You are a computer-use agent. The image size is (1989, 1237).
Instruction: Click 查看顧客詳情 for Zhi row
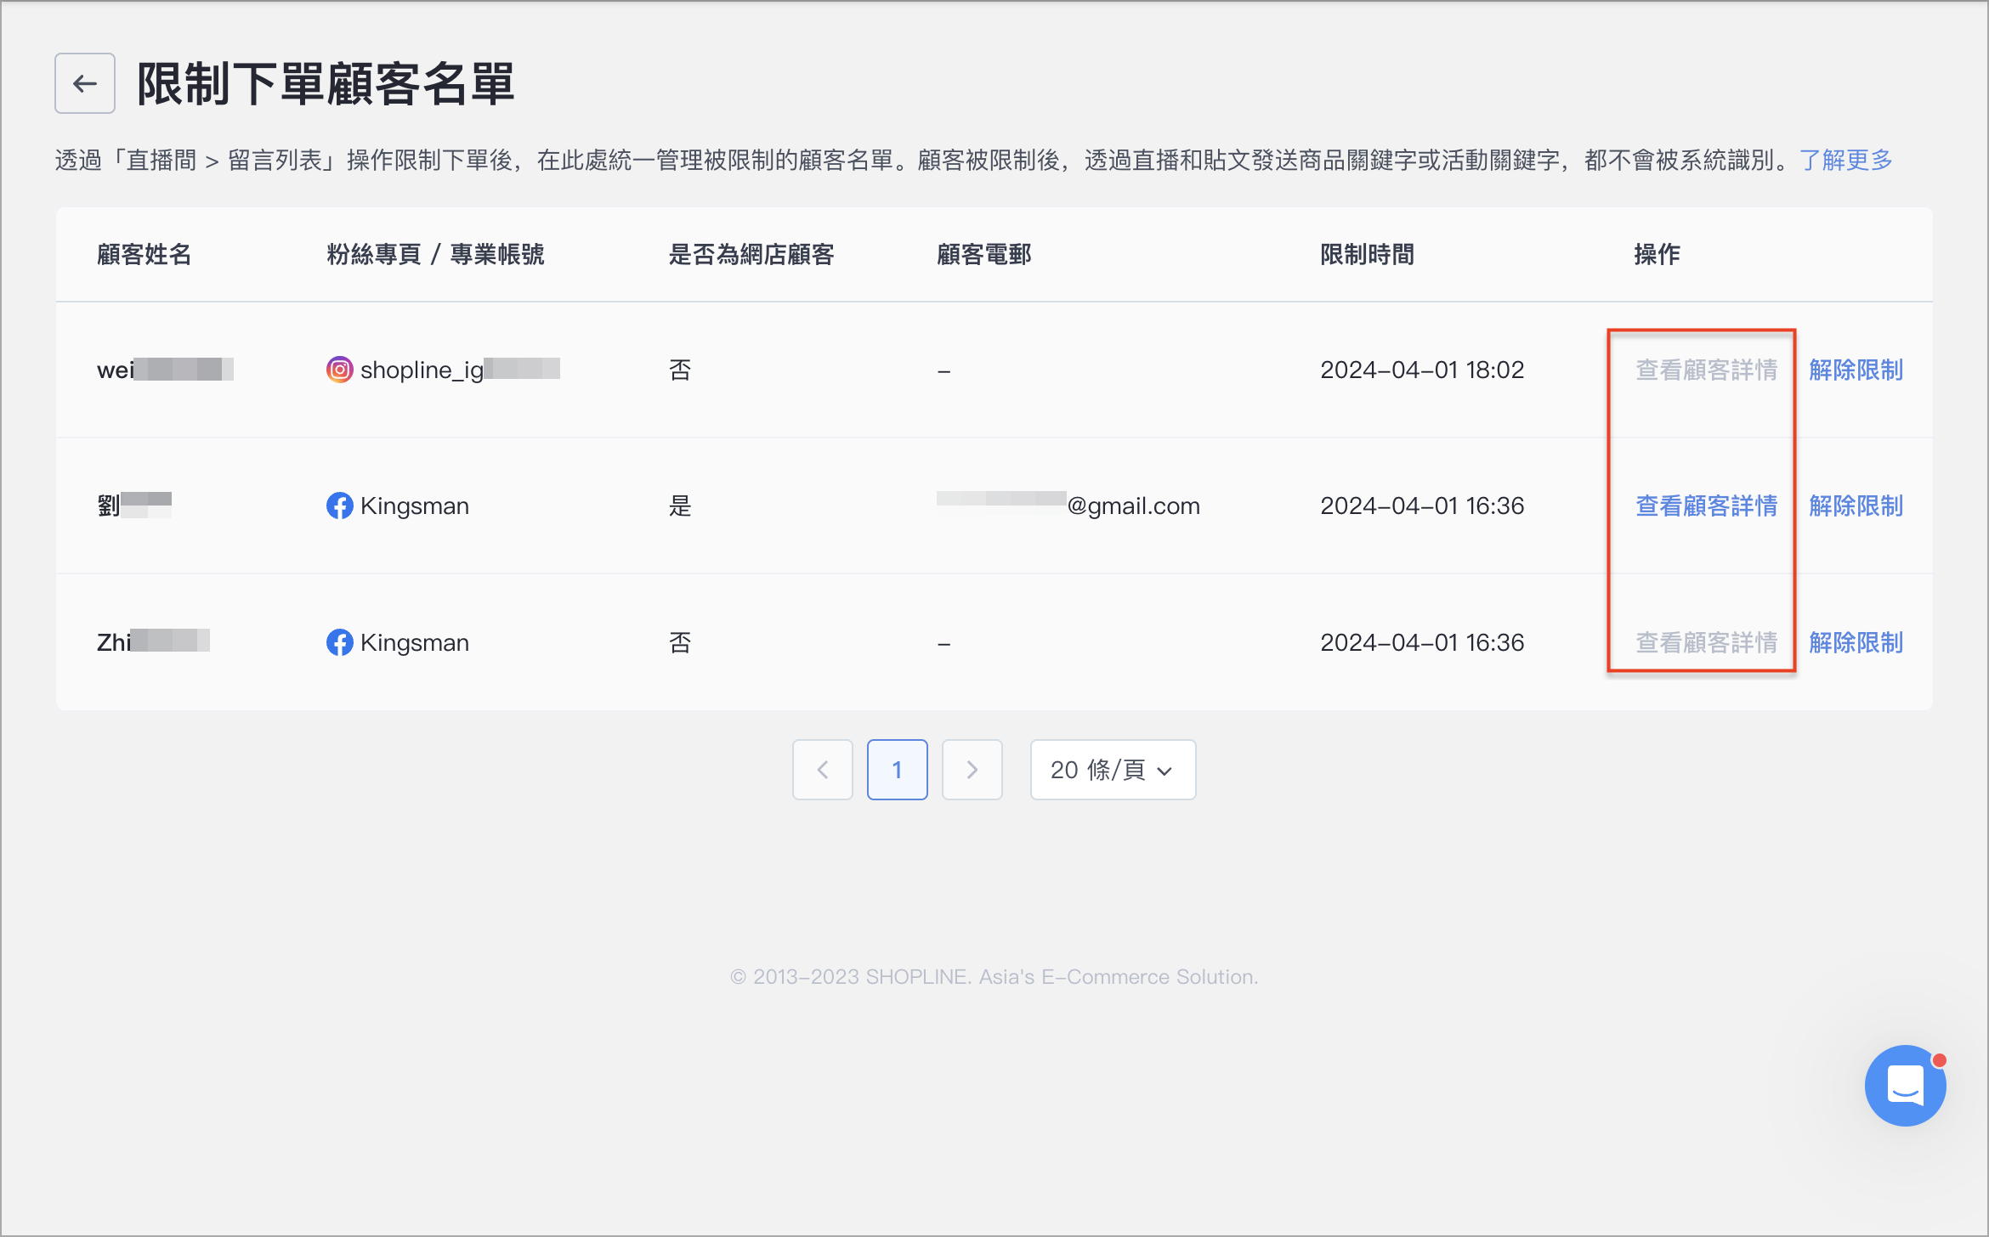point(1707,642)
